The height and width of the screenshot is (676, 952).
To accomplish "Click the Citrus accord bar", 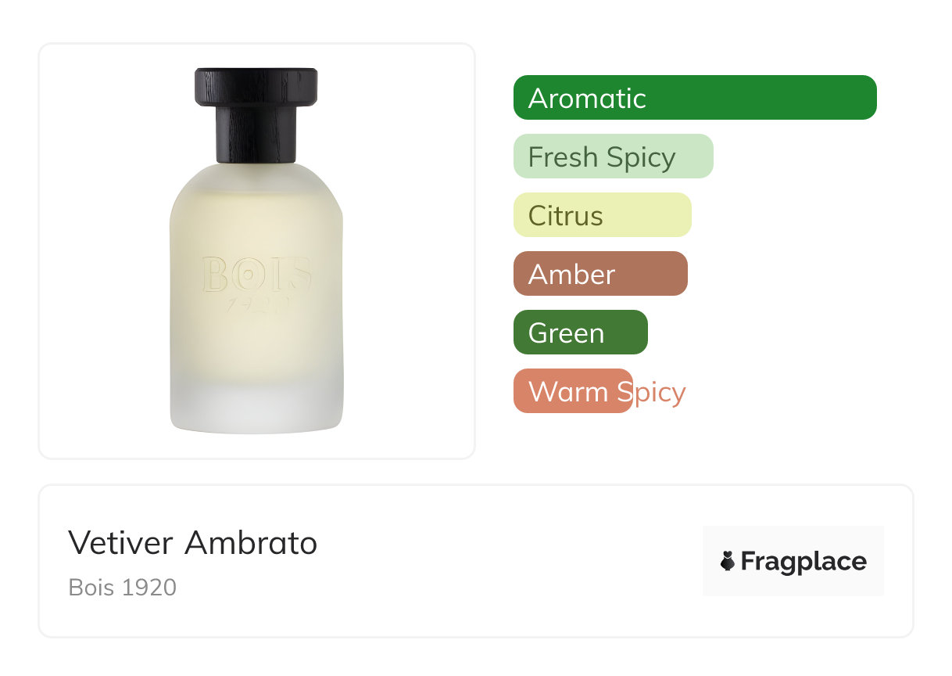I will point(603,215).
